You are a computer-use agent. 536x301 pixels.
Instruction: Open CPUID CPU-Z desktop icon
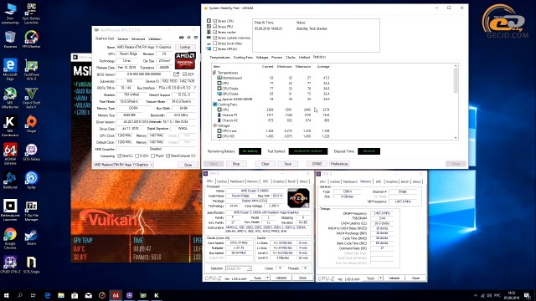[x=10, y=265]
